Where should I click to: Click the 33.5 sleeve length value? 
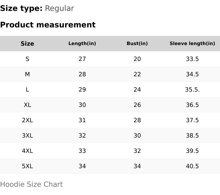pyautogui.click(x=192, y=59)
